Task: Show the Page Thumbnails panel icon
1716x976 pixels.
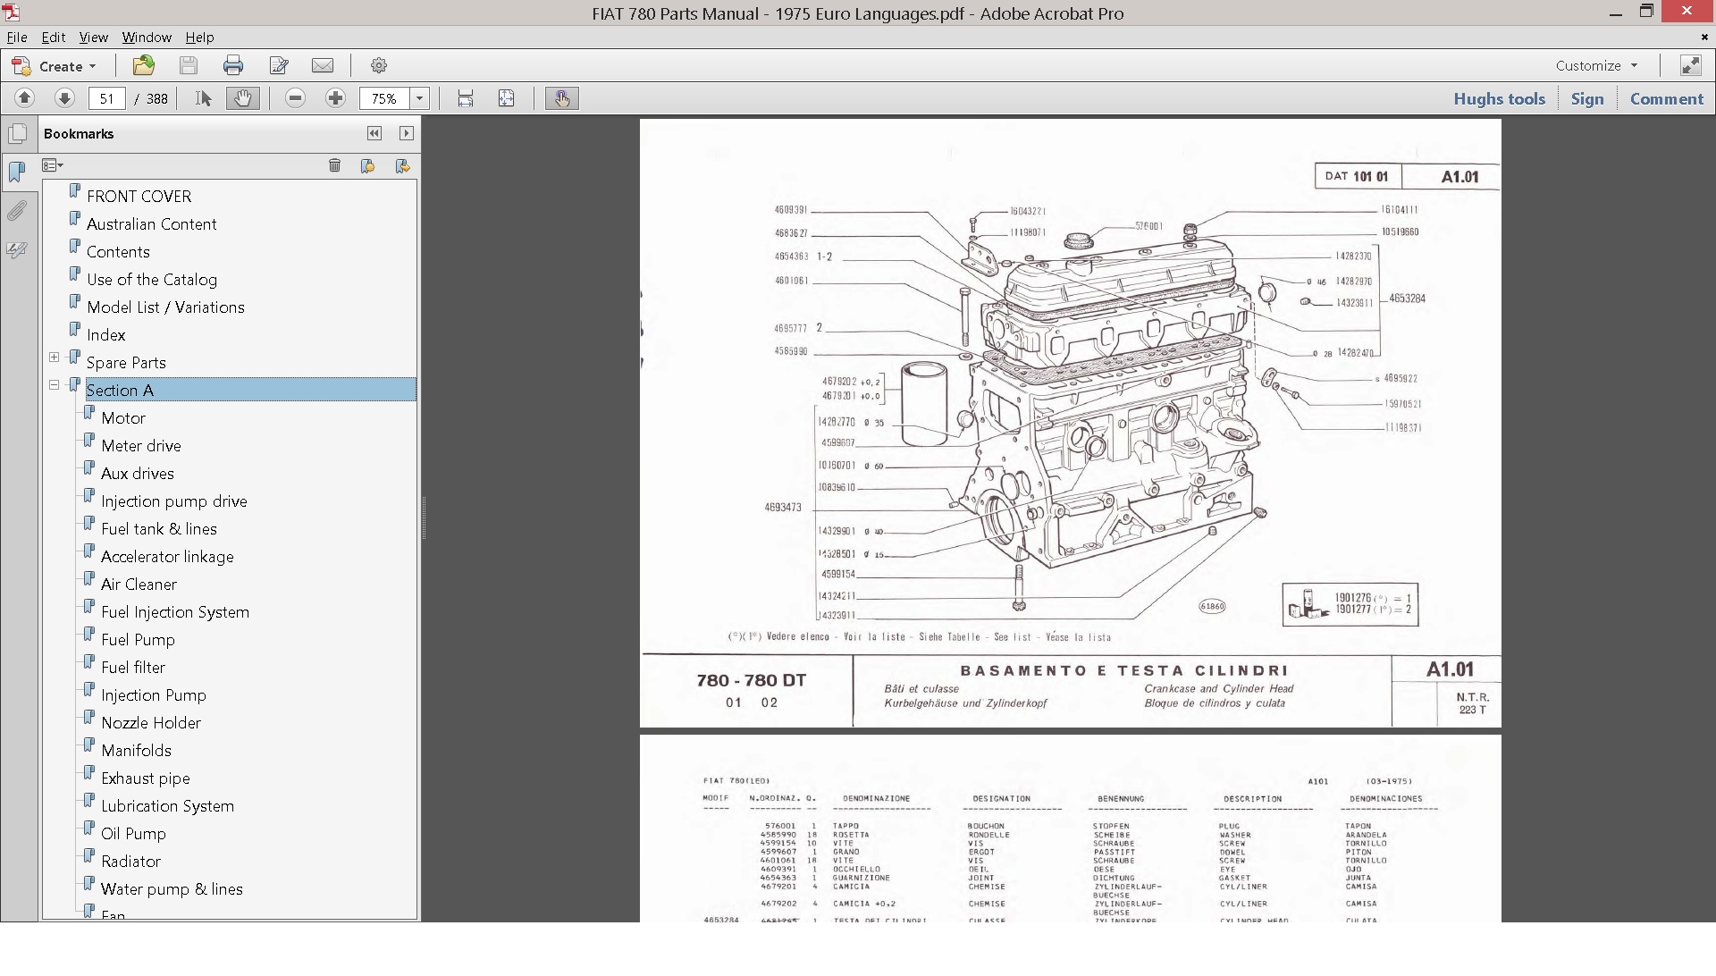Action: [17, 135]
